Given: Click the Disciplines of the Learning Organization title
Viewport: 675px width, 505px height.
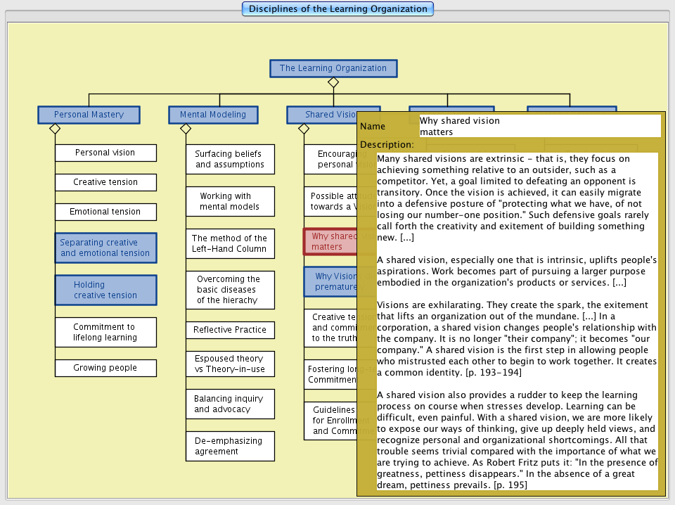Looking at the screenshot, I should click(x=337, y=9).
